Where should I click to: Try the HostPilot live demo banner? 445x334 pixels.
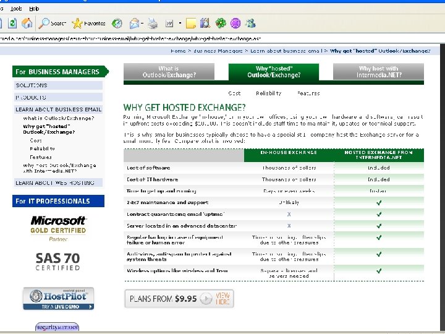point(59,299)
